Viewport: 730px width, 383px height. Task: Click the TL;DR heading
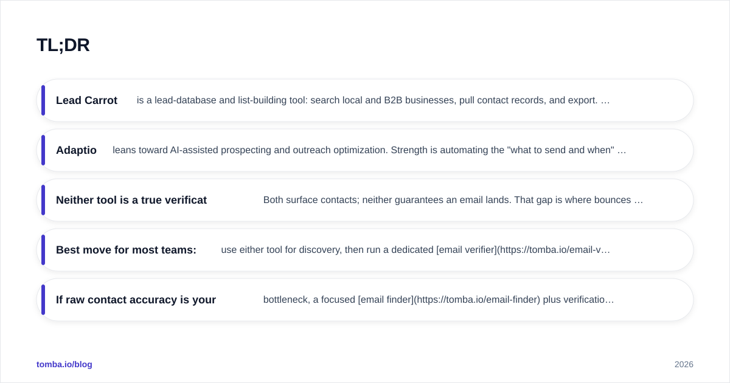(63, 45)
